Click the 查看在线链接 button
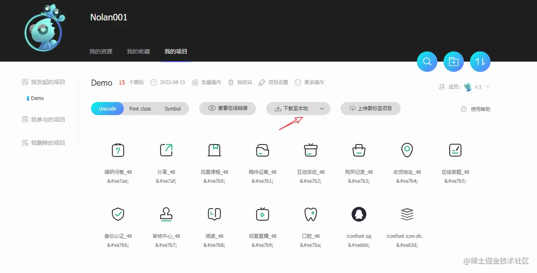537x273 pixels. [227, 109]
